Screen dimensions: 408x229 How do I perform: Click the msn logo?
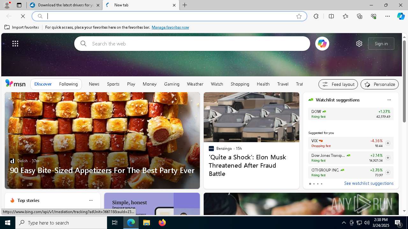(x=15, y=84)
